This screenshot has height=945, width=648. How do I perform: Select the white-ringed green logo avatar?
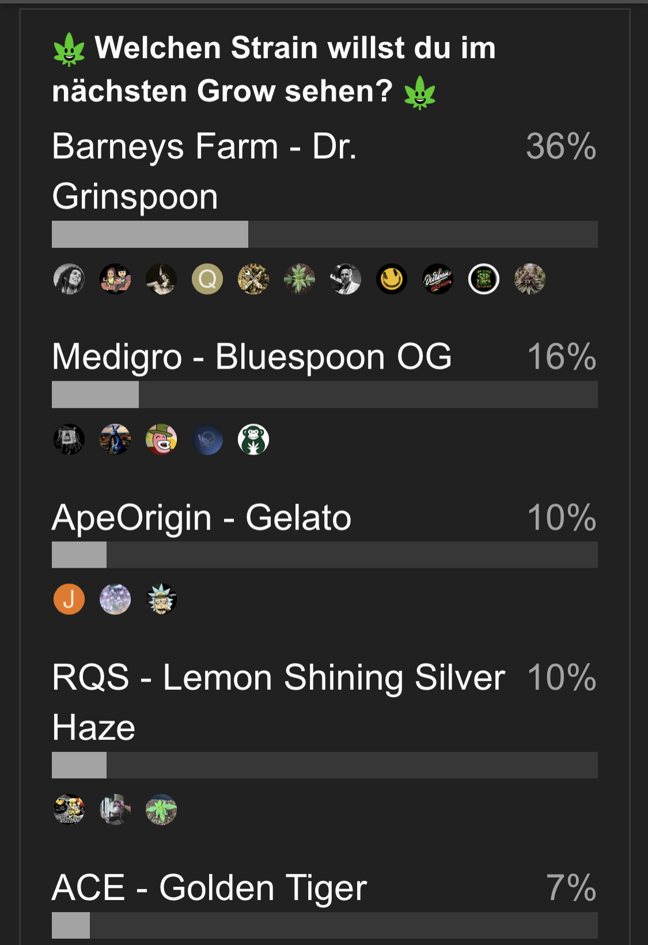click(x=484, y=279)
